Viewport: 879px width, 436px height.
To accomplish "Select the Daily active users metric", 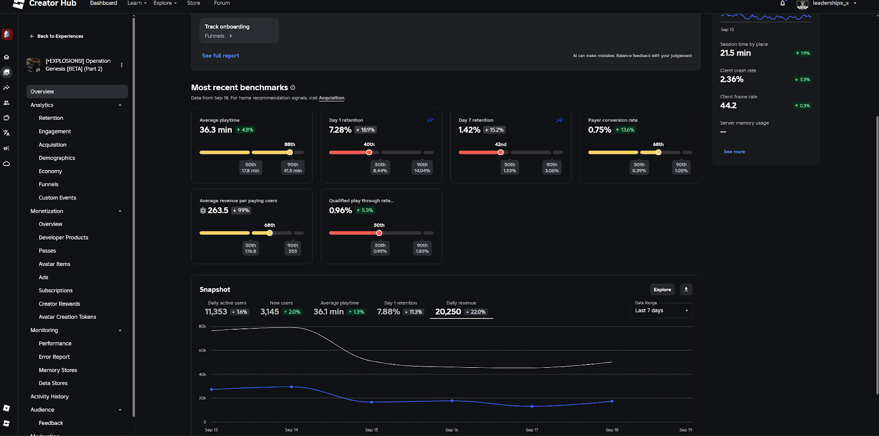I will coord(227,308).
